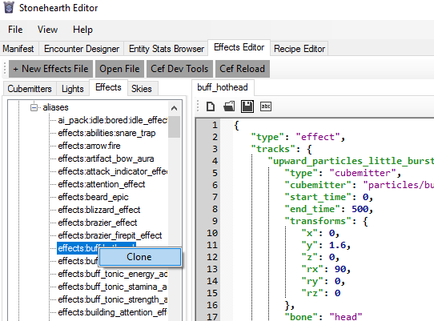Select effects:buff_tonic_stamina tree item

(112, 287)
